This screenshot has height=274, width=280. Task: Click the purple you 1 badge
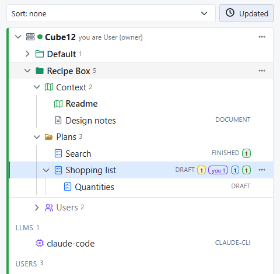coord(218,170)
